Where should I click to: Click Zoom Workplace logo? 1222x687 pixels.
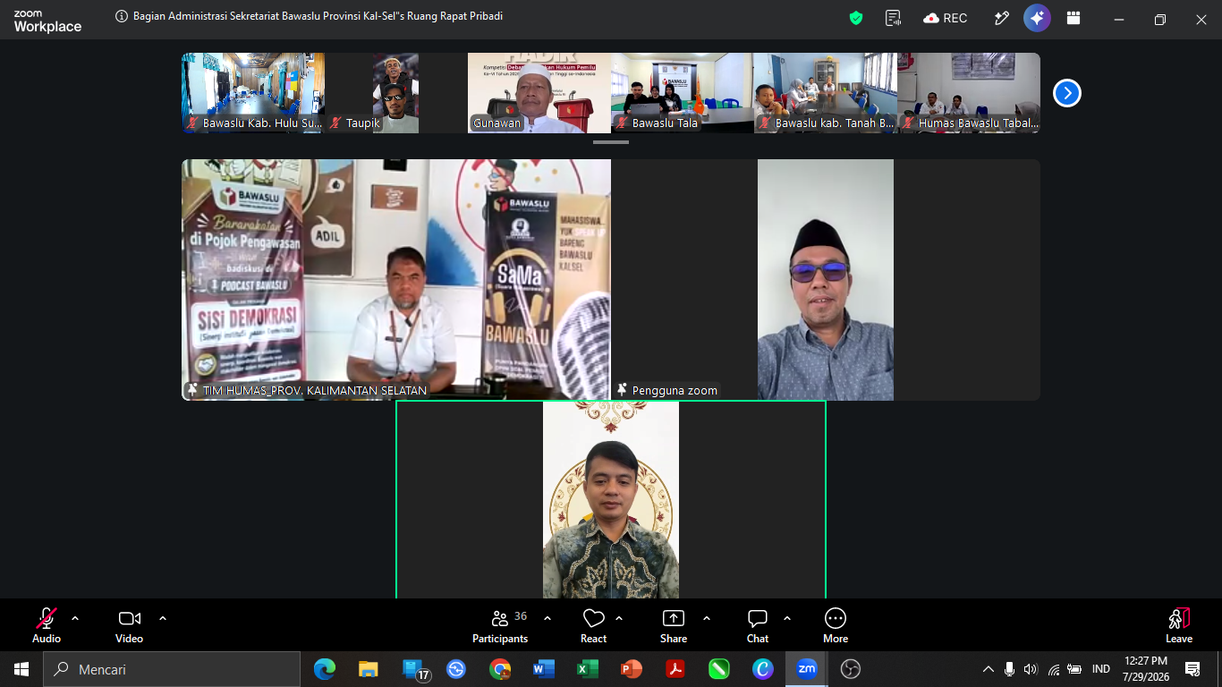(47, 21)
